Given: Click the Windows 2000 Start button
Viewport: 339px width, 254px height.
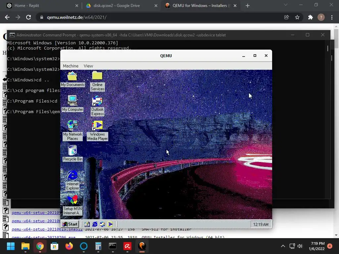Looking at the screenshot, I should (x=70, y=224).
